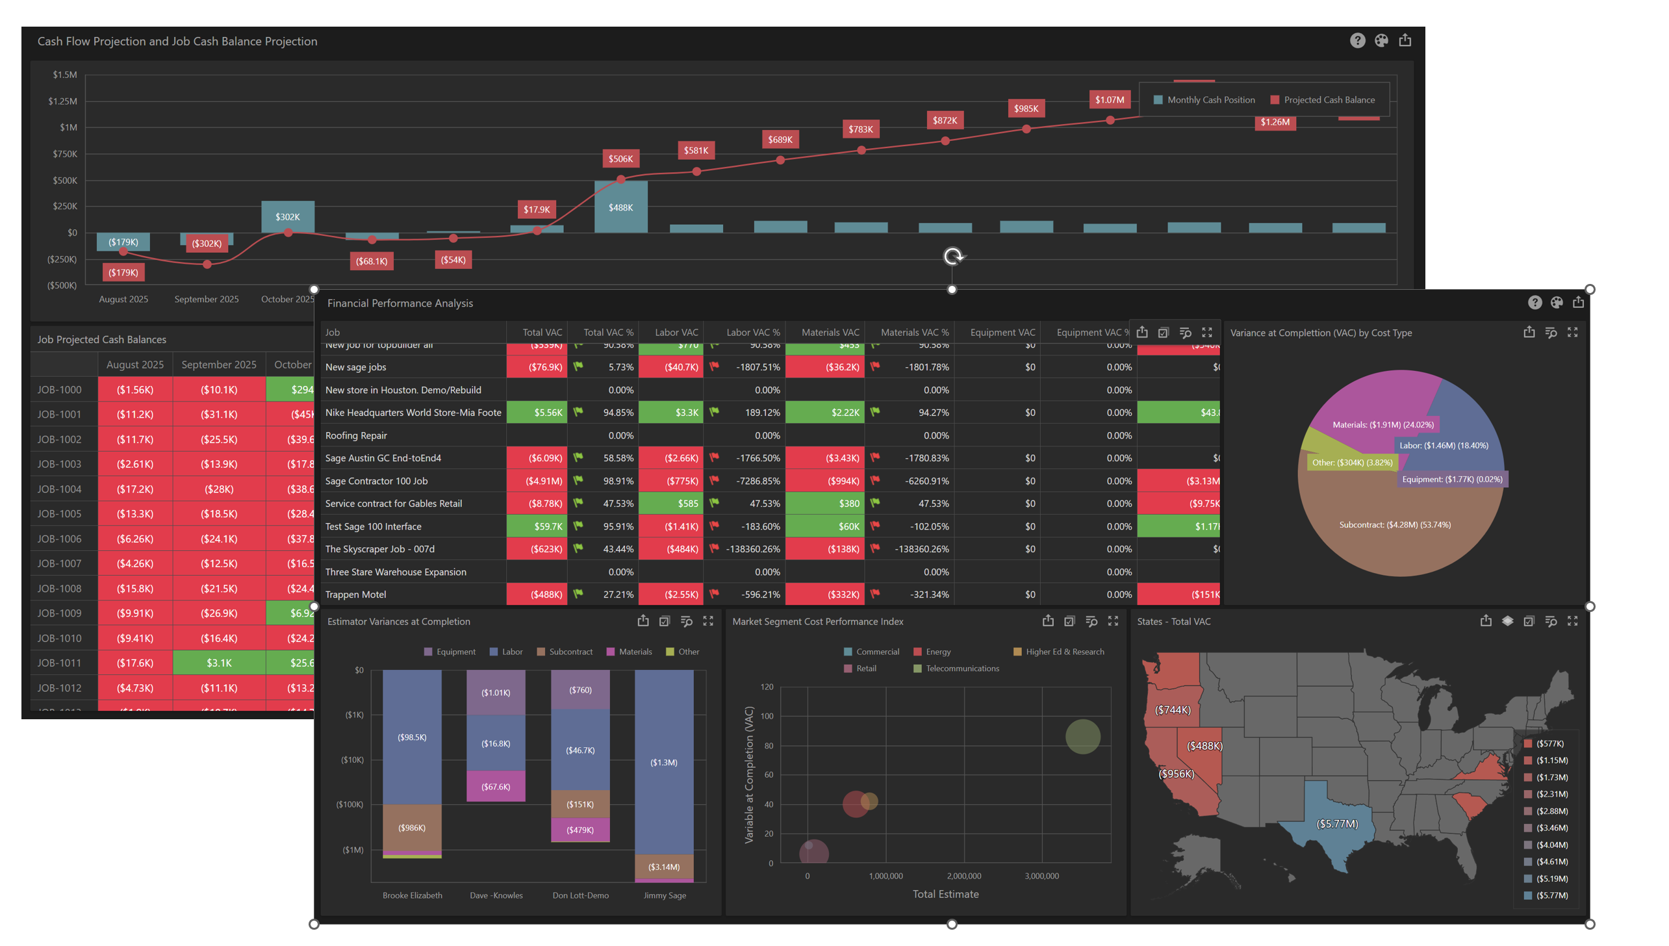Sort by the Total VAC column header
The width and height of the screenshot is (1669, 946).
pyautogui.click(x=542, y=333)
